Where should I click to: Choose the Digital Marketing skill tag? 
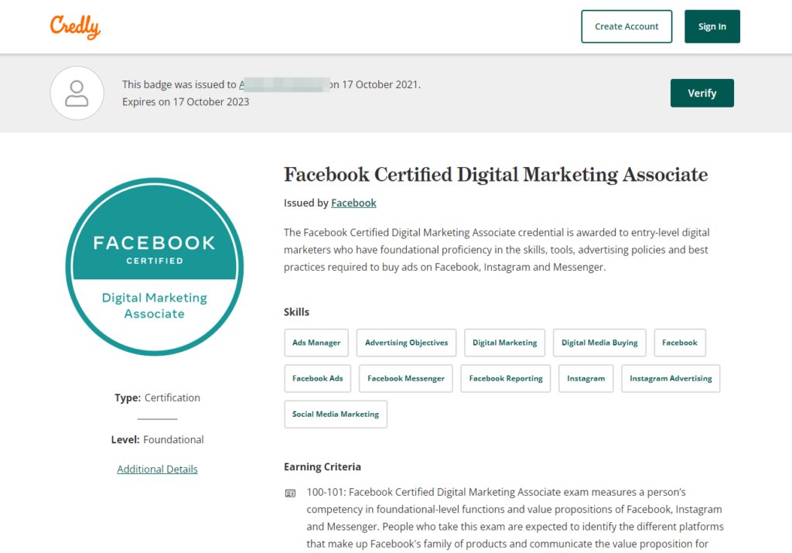coord(504,343)
